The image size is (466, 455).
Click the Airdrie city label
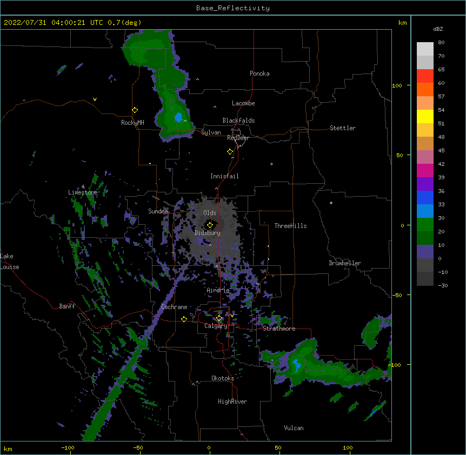tap(218, 290)
